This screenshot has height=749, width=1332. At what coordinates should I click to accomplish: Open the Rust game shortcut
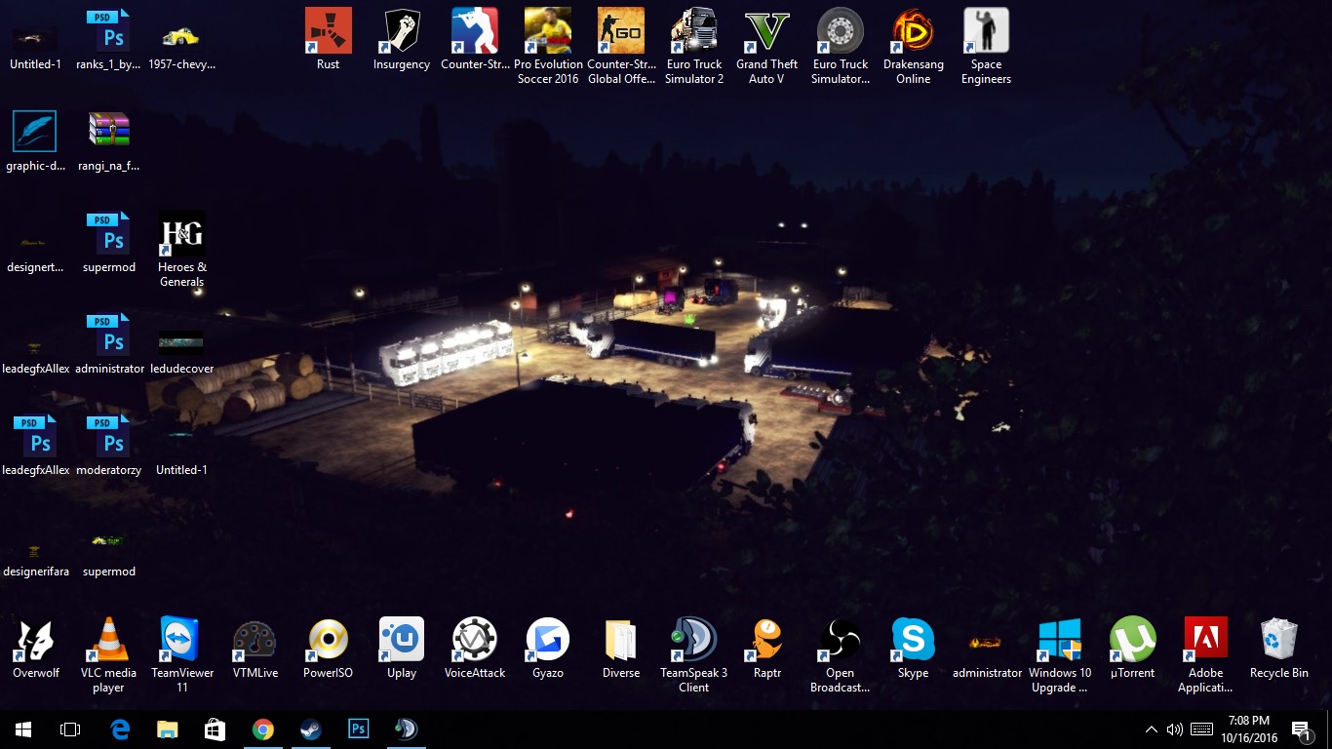click(329, 32)
